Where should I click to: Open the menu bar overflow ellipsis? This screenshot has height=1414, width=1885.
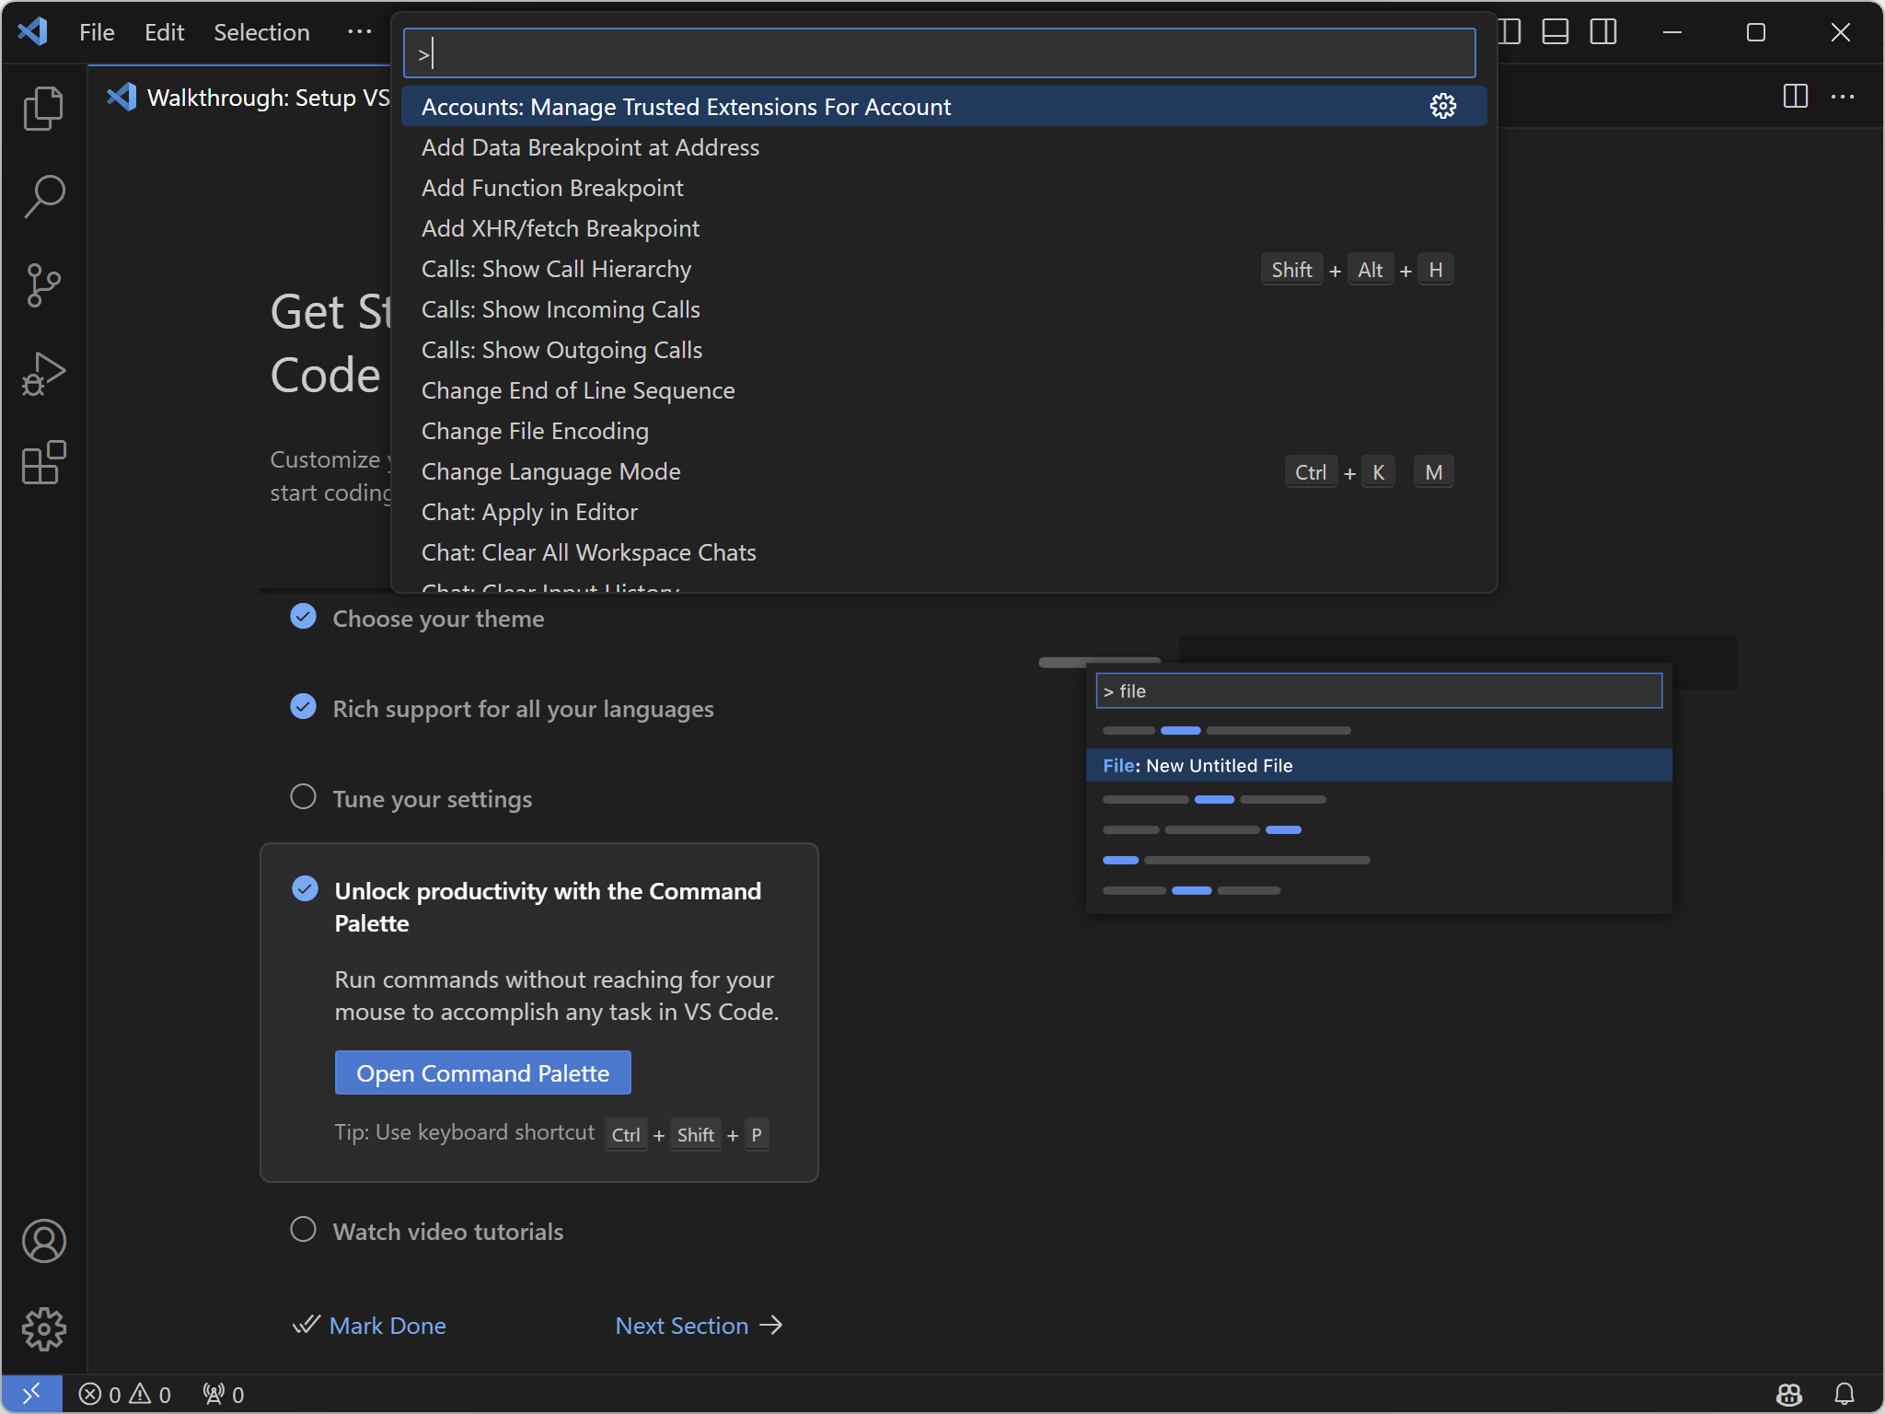click(359, 32)
